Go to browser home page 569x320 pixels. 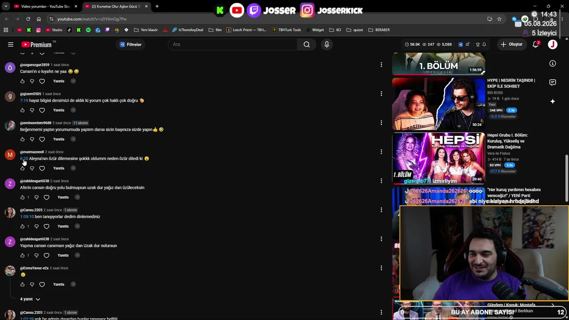coord(39,19)
